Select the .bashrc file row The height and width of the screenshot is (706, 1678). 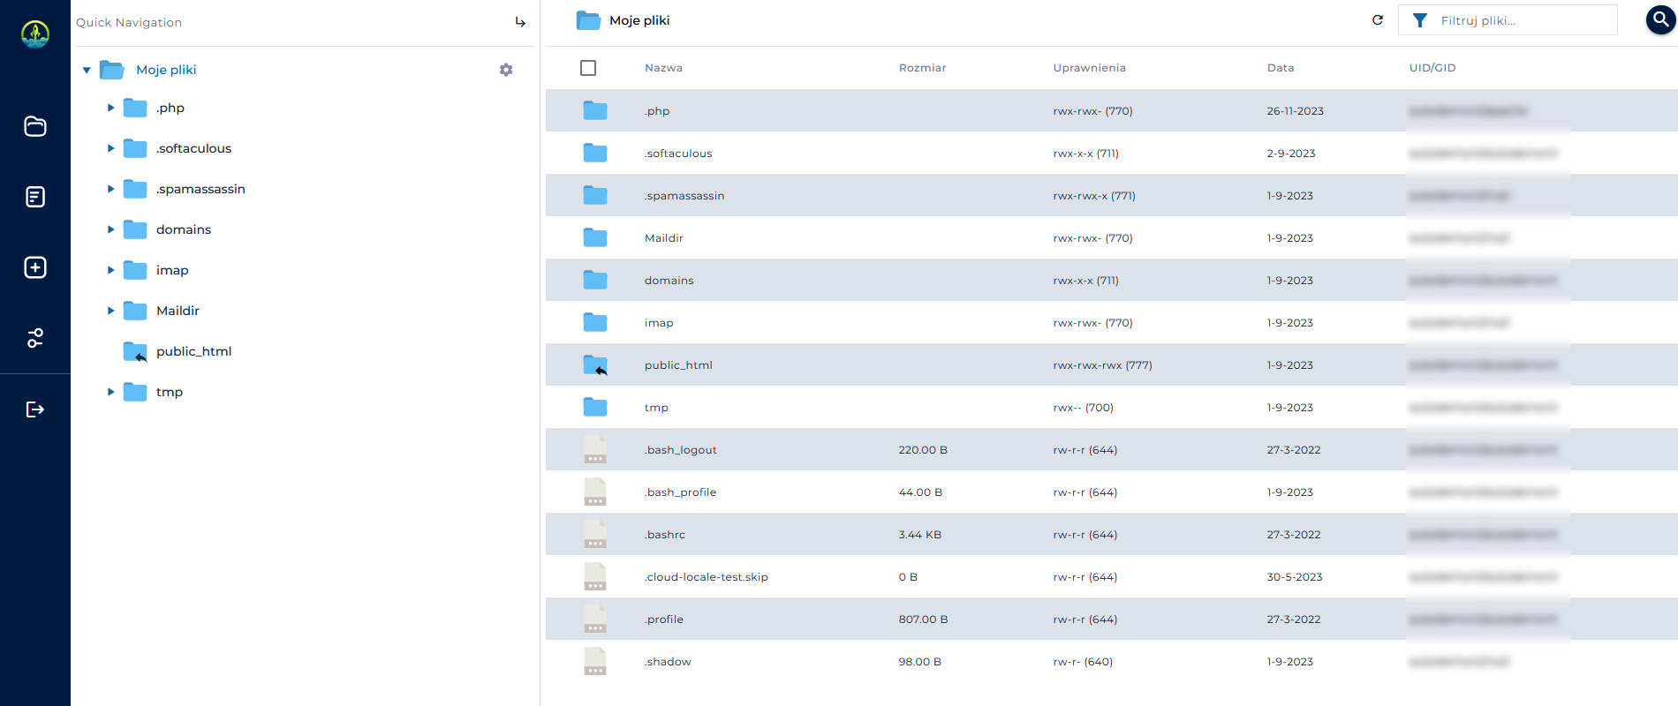pos(665,535)
